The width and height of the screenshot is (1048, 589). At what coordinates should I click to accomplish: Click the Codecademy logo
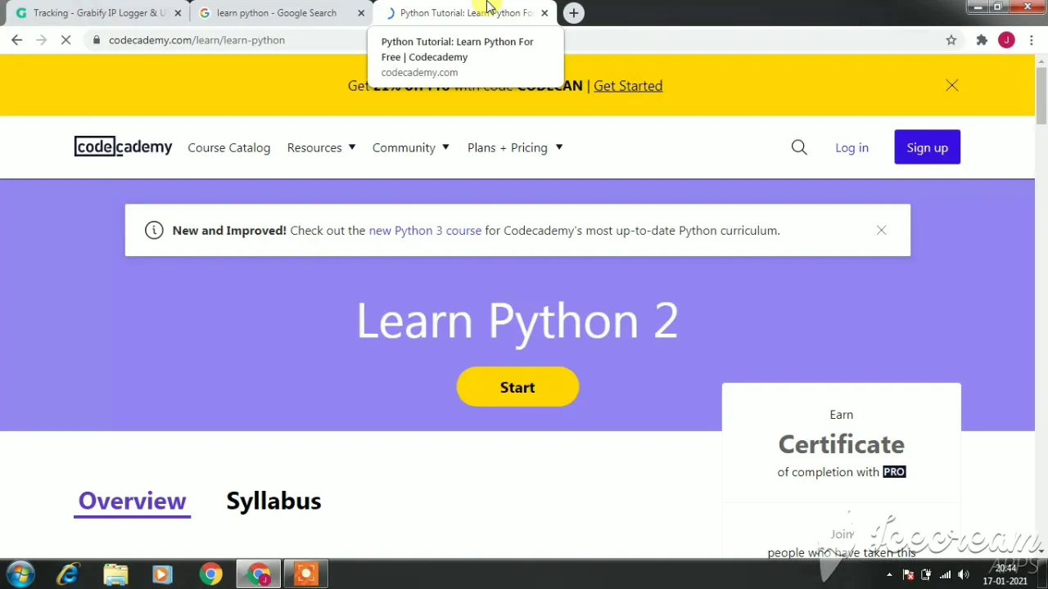tap(123, 147)
